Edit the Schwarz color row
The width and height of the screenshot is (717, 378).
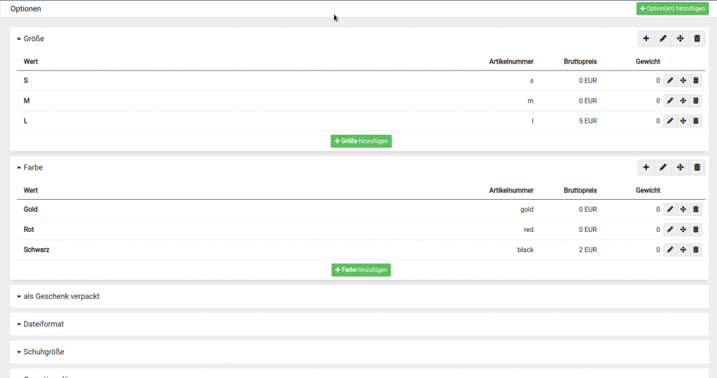(x=670, y=250)
